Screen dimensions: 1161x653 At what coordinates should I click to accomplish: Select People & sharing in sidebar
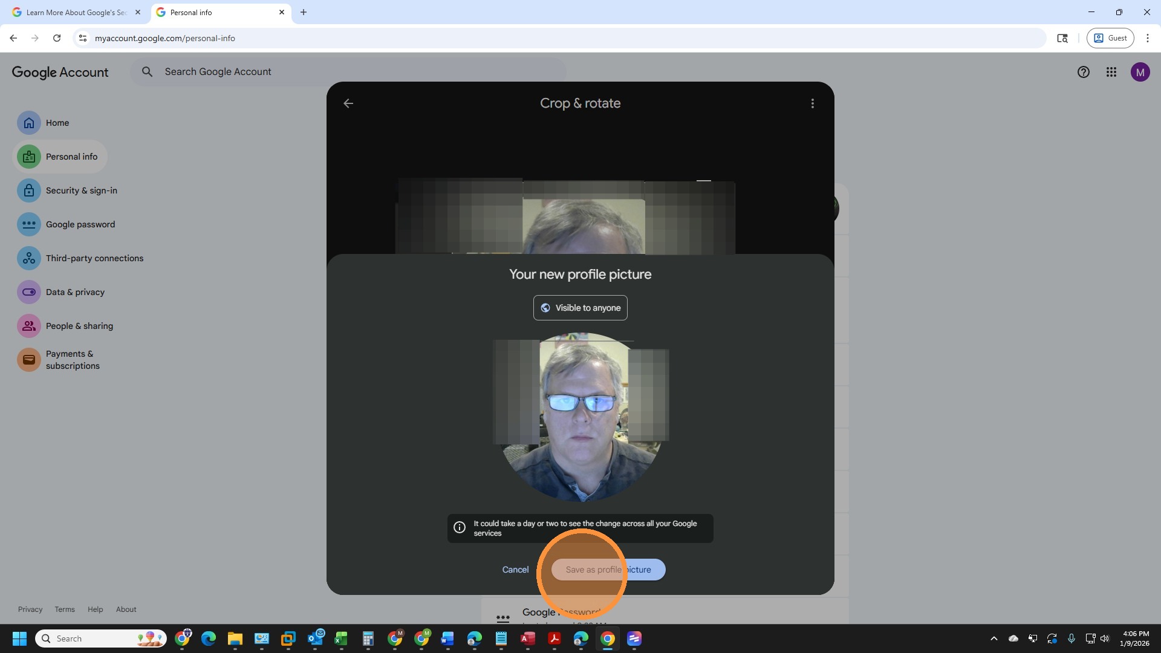coord(79,326)
